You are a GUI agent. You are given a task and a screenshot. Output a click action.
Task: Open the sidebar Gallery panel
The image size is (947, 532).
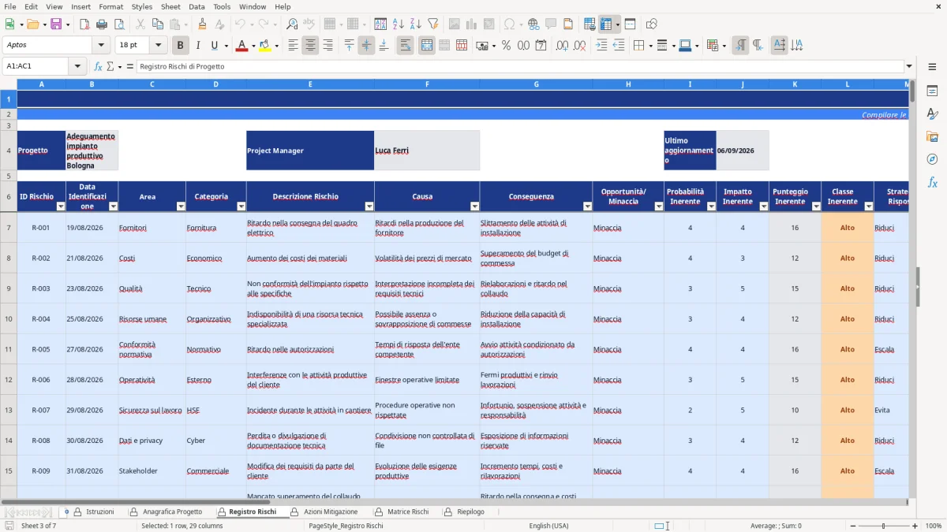click(x=932, y=136)
